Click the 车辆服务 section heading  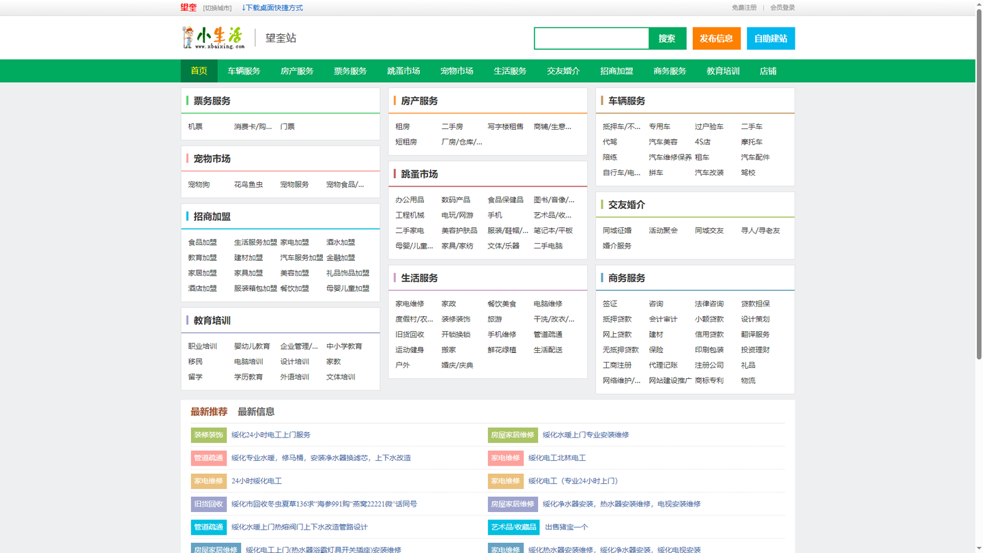point(627,101)
